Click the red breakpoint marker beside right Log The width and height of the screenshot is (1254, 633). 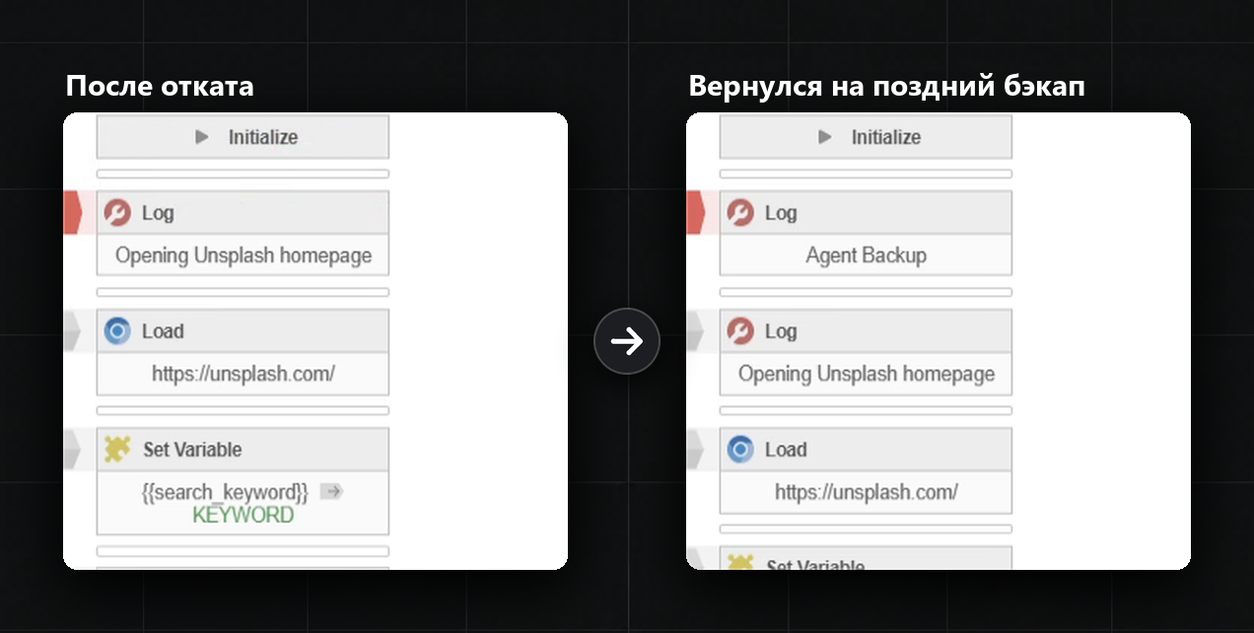click(696, 213)
